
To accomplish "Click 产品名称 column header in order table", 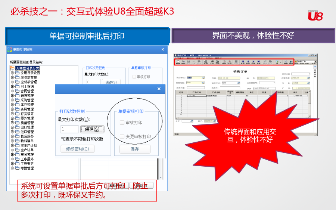I will click(216, 92).
